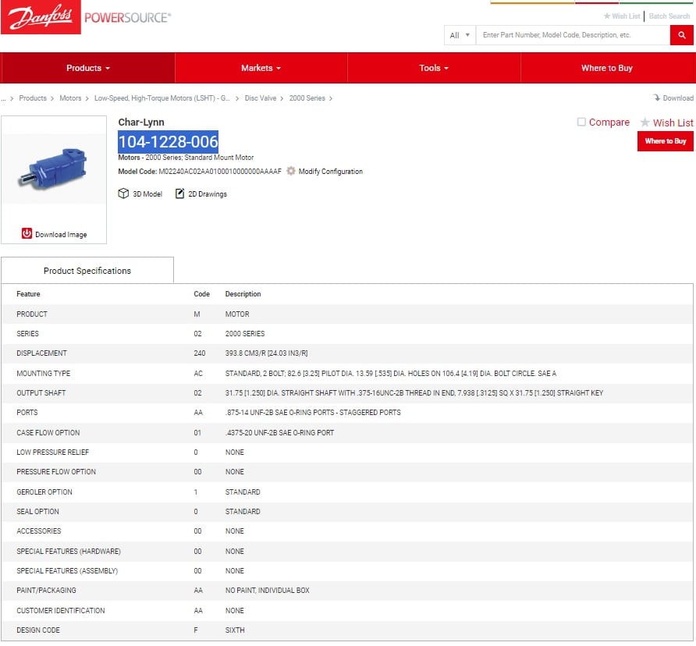696x646 pixels.
Task: Click the 3D Model cube icon
Action: tap(123, 193)
